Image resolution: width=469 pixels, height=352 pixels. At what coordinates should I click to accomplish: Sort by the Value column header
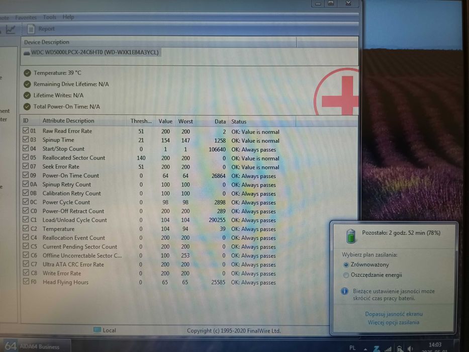[165, 121]
